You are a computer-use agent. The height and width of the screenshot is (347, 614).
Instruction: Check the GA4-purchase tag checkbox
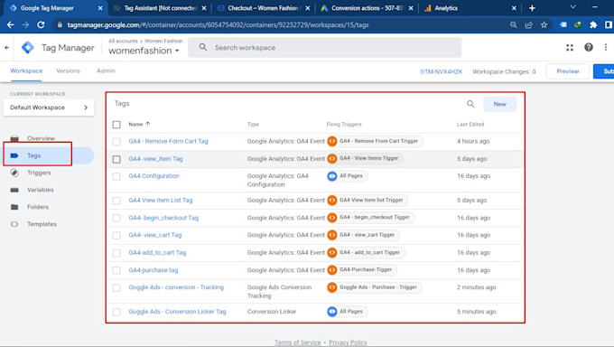[x=116, y=270]
